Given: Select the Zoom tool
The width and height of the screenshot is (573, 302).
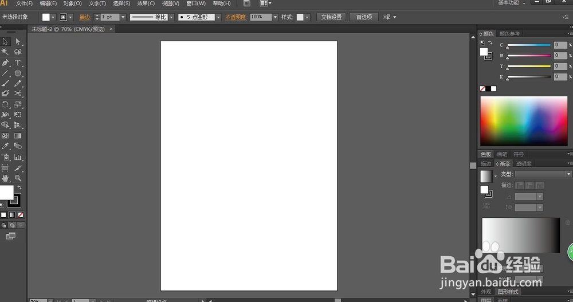Looking at the screenshot, I should [x=18, y=178].
